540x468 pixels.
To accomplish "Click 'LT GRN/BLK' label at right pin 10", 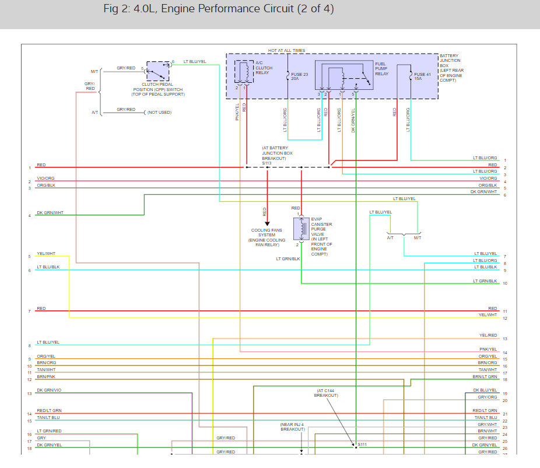I will [485, 281].
